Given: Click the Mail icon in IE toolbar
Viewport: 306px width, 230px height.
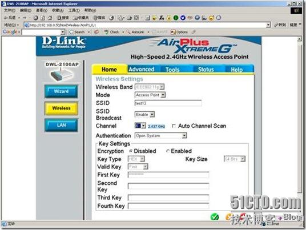Looking at the screenshot, I should (x=120, y=18).
